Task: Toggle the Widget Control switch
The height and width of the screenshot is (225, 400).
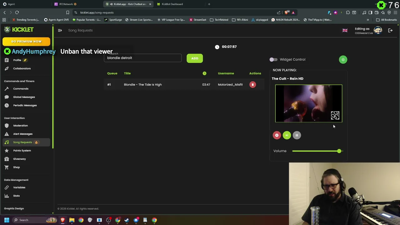Action: [x=273, y=59]
